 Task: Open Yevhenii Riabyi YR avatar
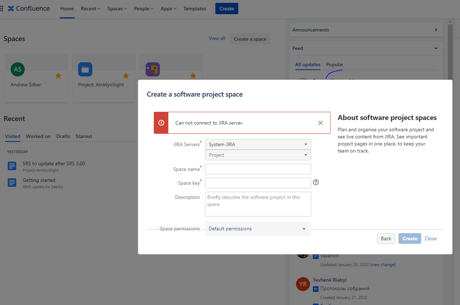[303, 284]
